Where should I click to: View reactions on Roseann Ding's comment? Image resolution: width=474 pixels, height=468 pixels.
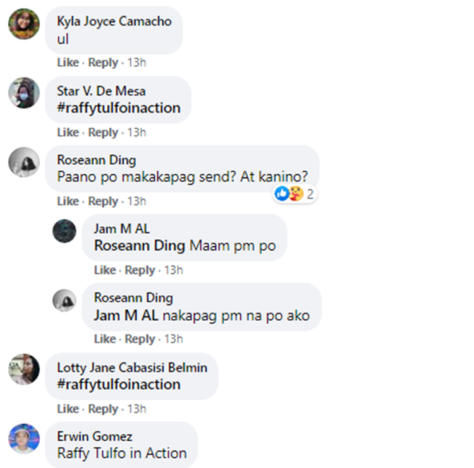pos(295,194)
